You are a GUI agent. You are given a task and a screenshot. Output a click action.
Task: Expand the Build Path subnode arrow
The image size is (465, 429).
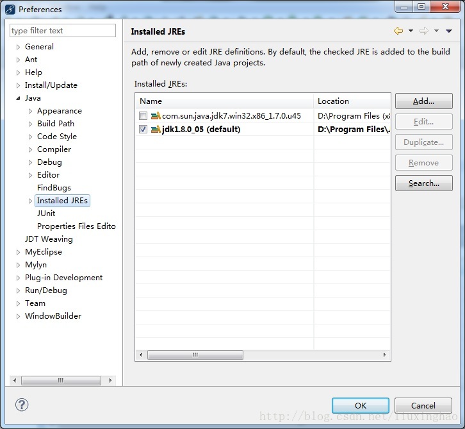30,124
